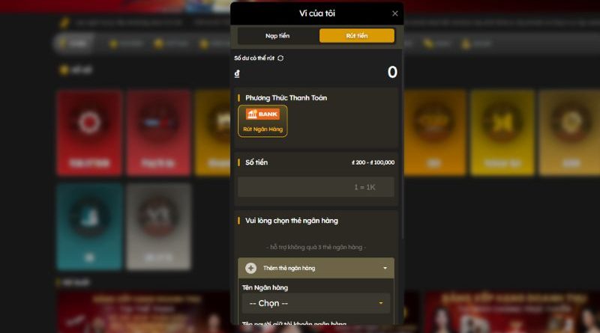Click the Số tiền amount input field

coord(316,187)
